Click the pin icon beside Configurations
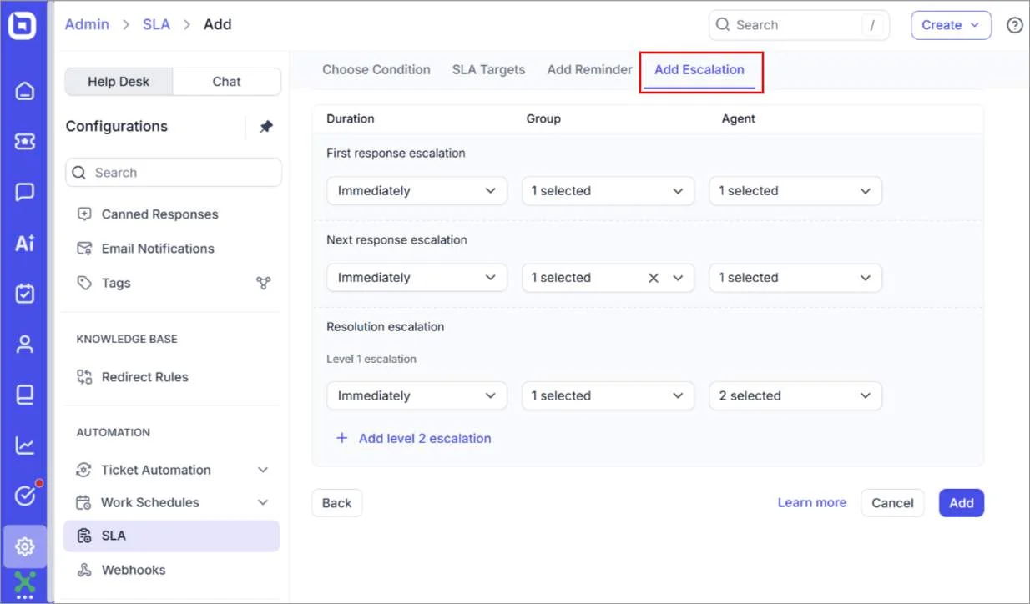The image size is (1030, 604). point(265,126)
